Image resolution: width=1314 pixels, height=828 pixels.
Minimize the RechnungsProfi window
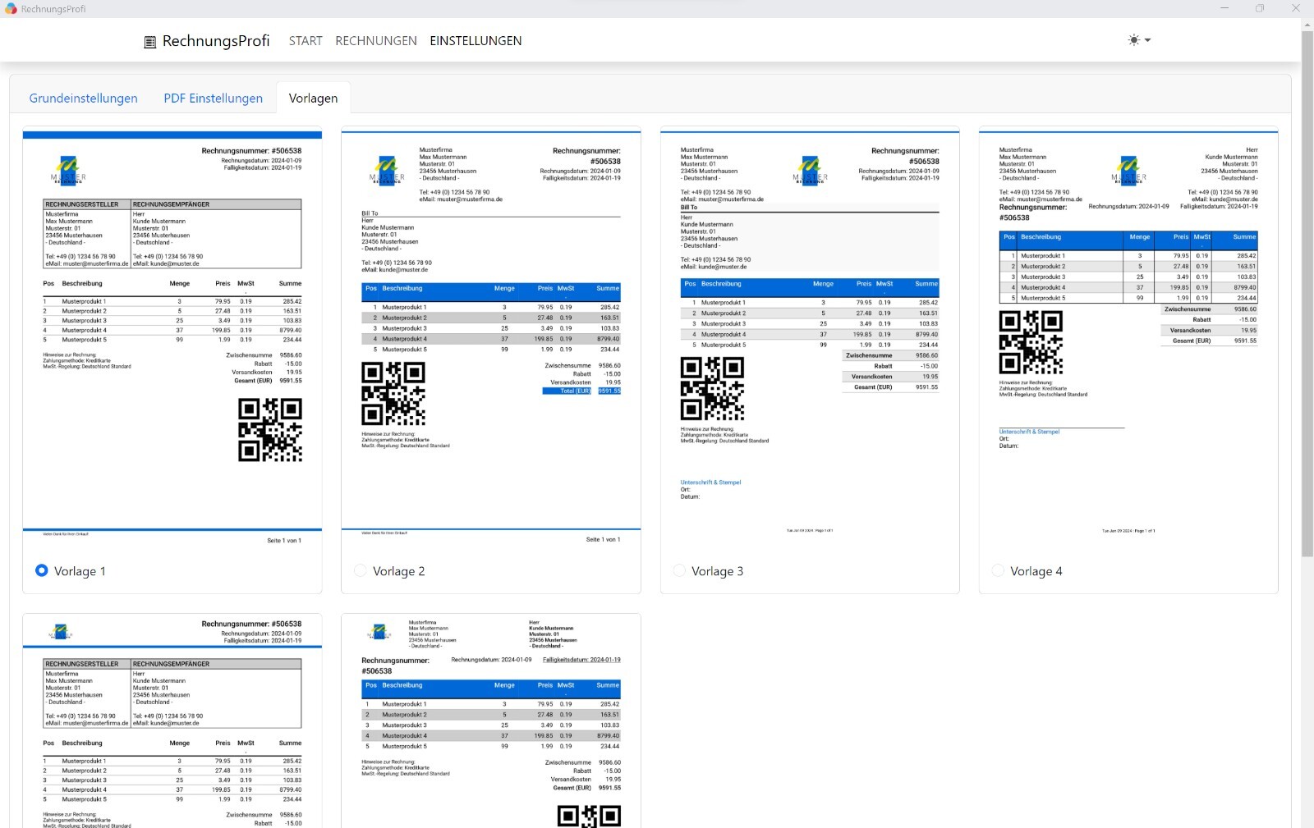[x=1224, y=8]
